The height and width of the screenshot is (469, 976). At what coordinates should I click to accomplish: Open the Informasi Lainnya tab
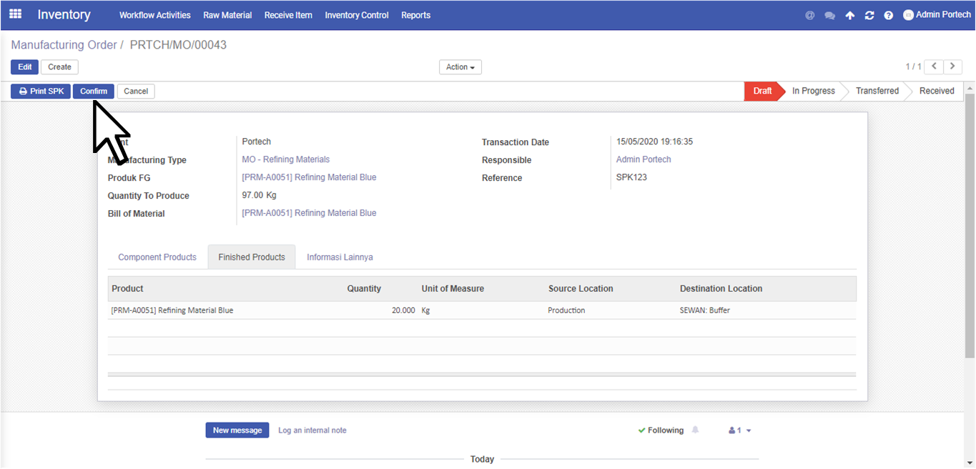[x=340, y=257]
